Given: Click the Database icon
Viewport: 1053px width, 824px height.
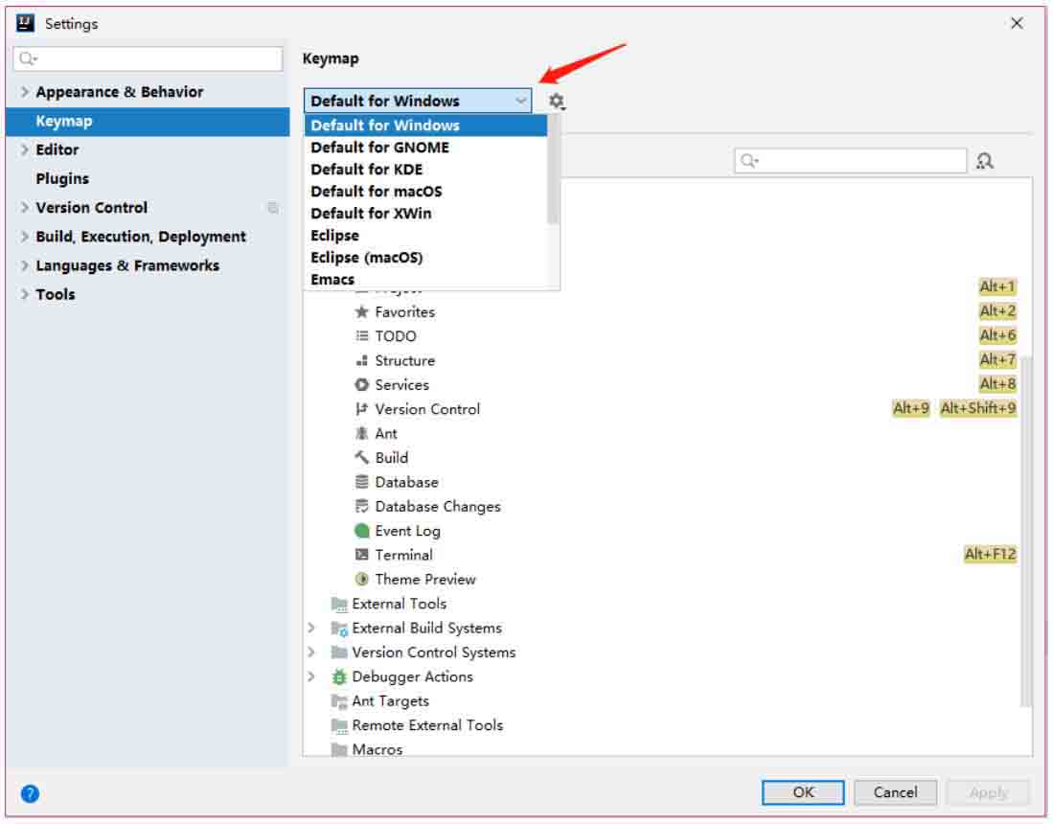Looking at the screenshot, I should pos(361,482).
